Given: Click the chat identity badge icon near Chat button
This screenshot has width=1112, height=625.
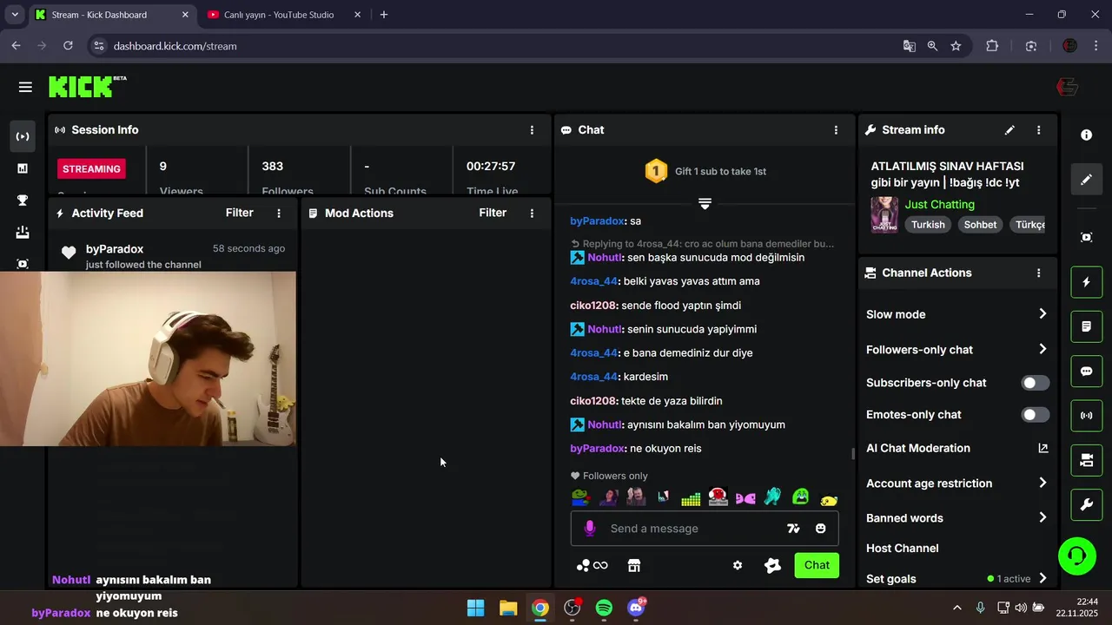Looking at the screenshot, I should click(x=772, y=565).
